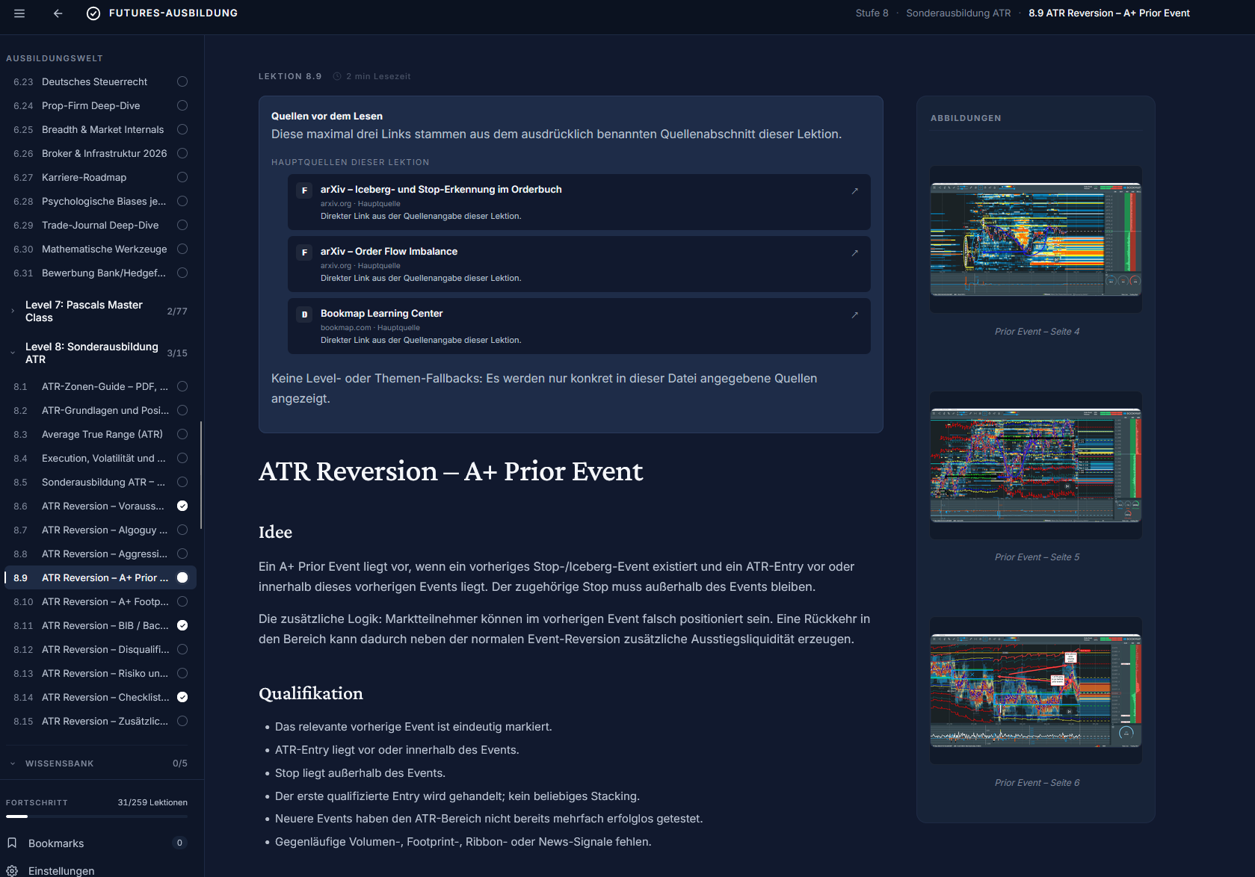Toggle completion circle for Prop-Firm Deep-Dive

(x=182, y=105)
